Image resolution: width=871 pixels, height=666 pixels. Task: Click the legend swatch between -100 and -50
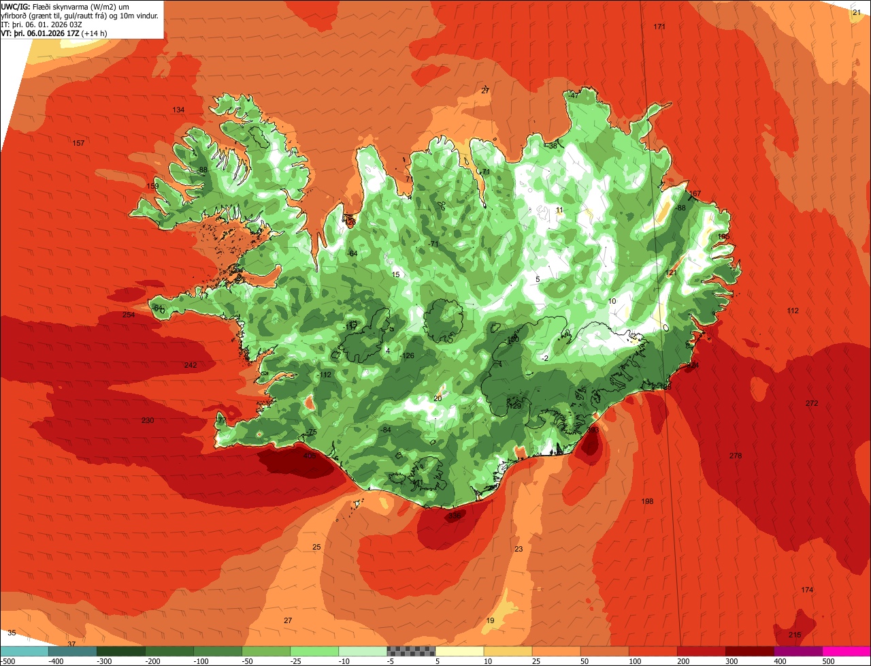point(218,651)
